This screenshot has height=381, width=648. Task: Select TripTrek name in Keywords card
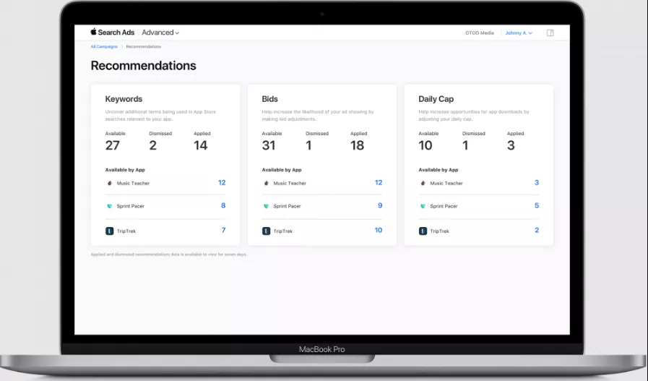point(126,231)
